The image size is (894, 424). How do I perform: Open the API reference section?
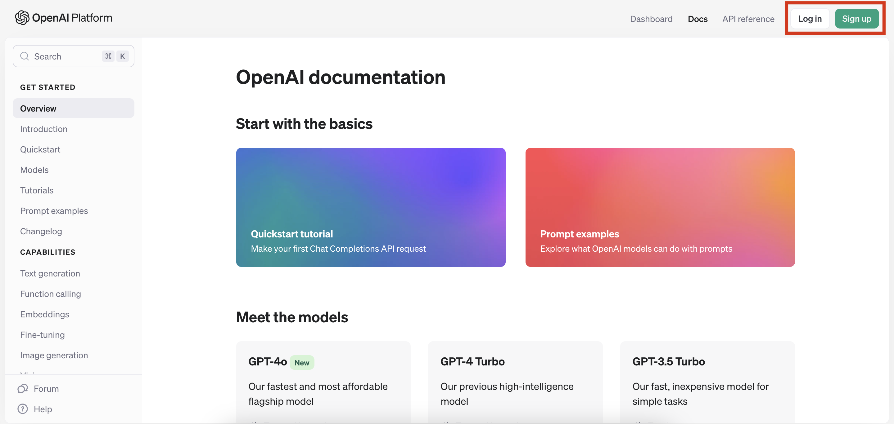point(748,19)
